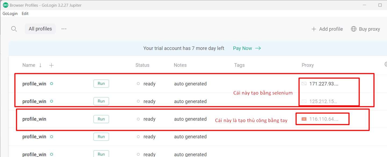This screenshot has height=157, width=387.
Task: Click the flag placeholder beside proxy 171.227.93
Action: point(304,84)
